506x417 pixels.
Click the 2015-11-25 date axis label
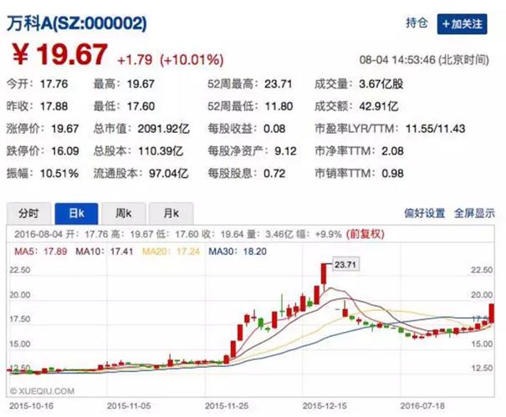pos(227,405)
